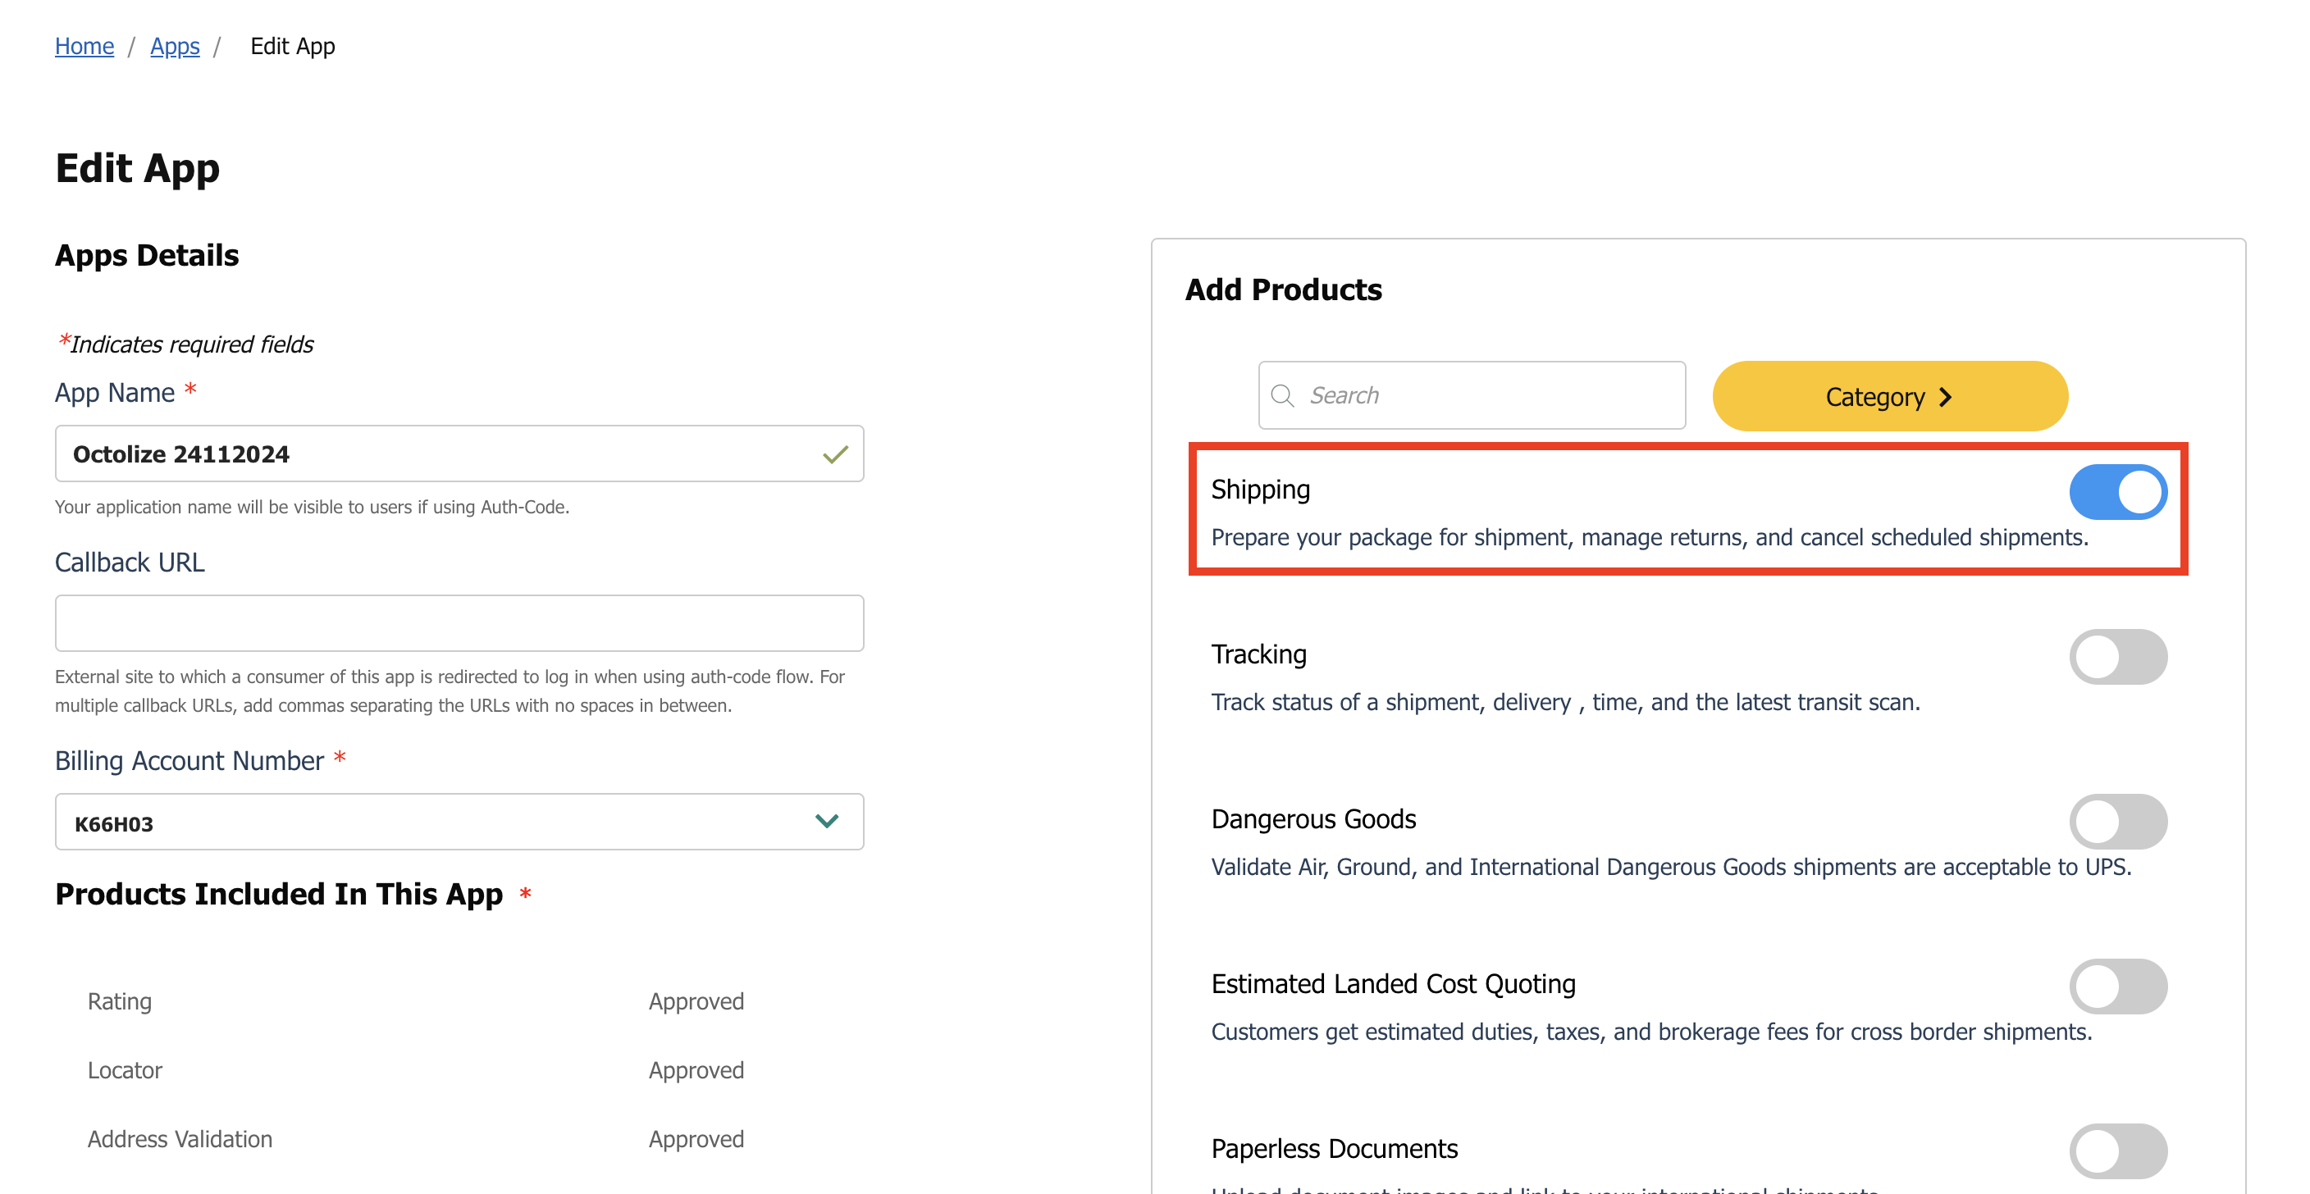Focus the product Search field
Image resolution: width=2310 pixels, height=1194 pixels.
(1472, 395)
